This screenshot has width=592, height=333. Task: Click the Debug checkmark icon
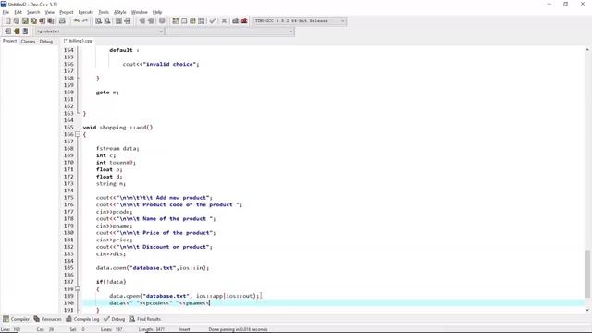click(x=213, y=20)
